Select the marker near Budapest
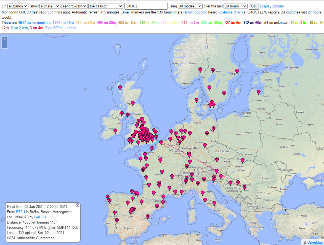Viewport: 324px width, 245px height. tap(242, 160)
